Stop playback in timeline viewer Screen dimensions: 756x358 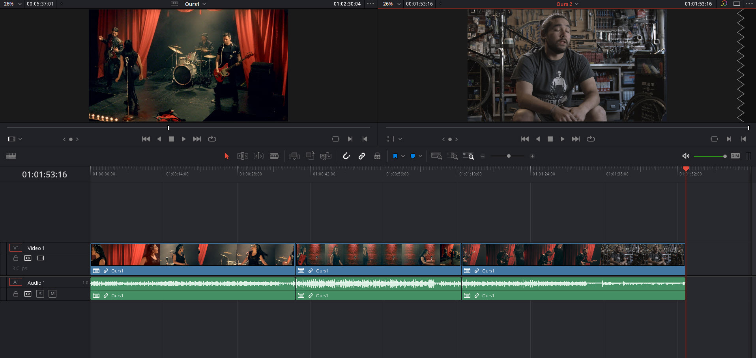pos(550,139)
